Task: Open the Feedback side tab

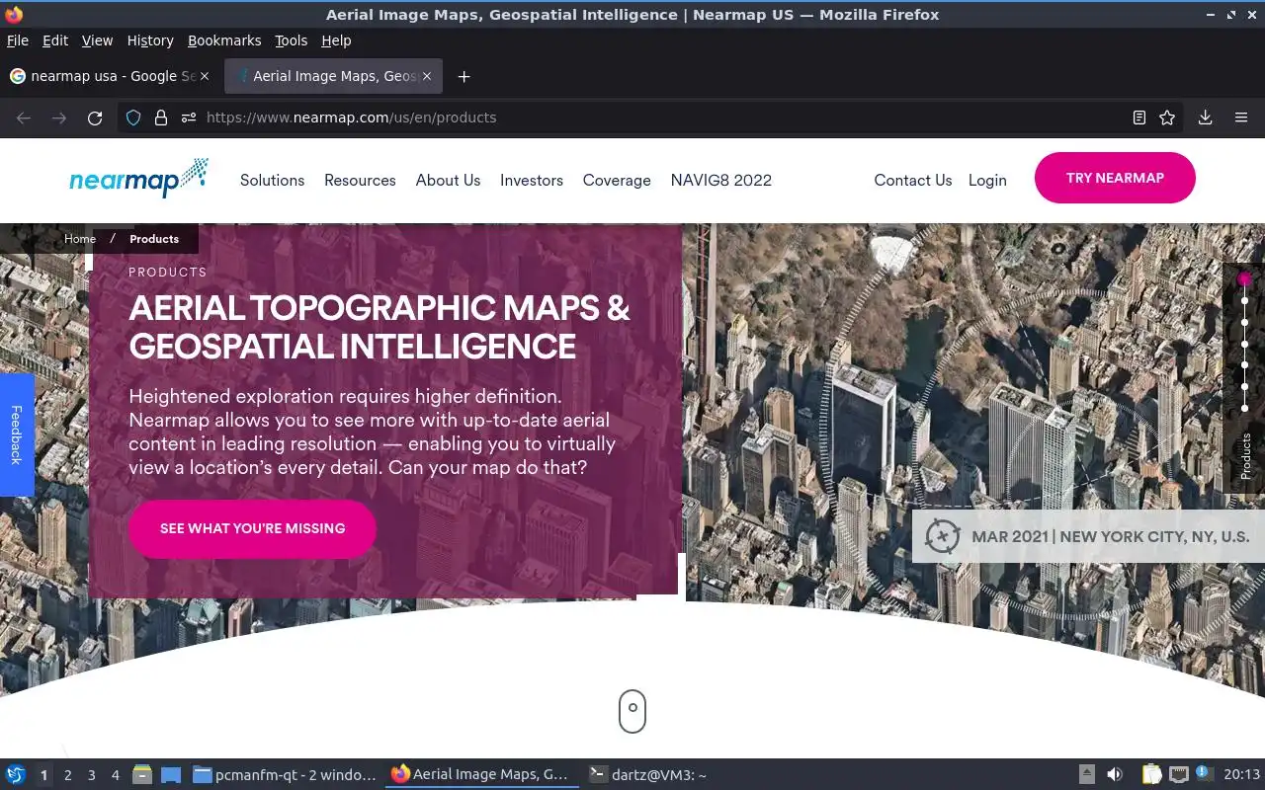Action: [x=17, y=434]
